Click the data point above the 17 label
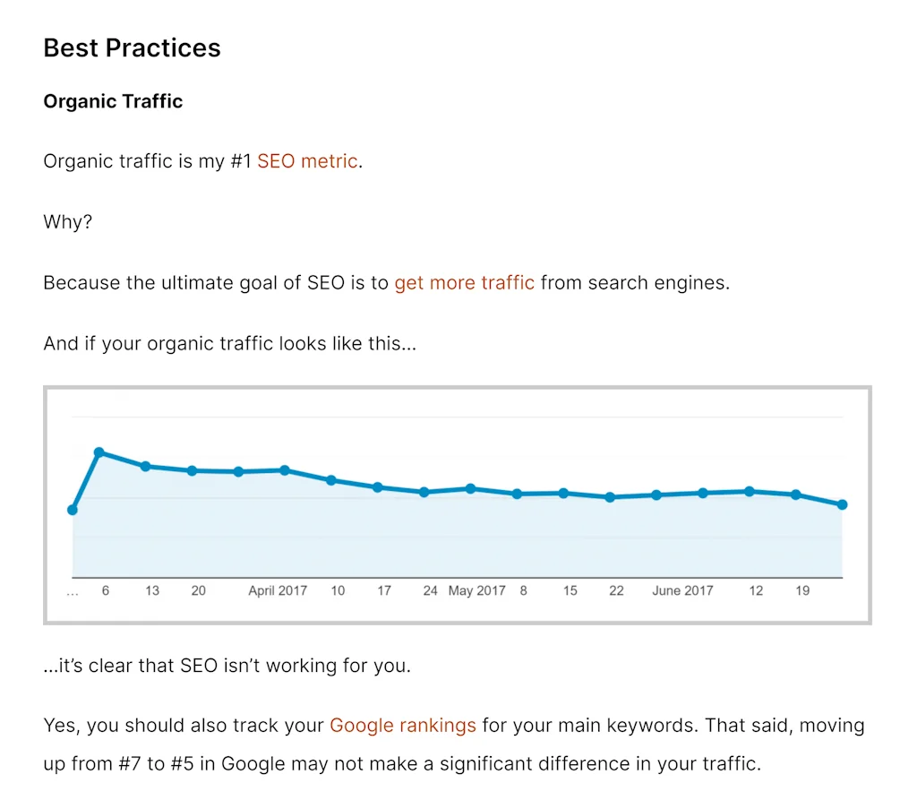The image size is (917, 809). 378,487
